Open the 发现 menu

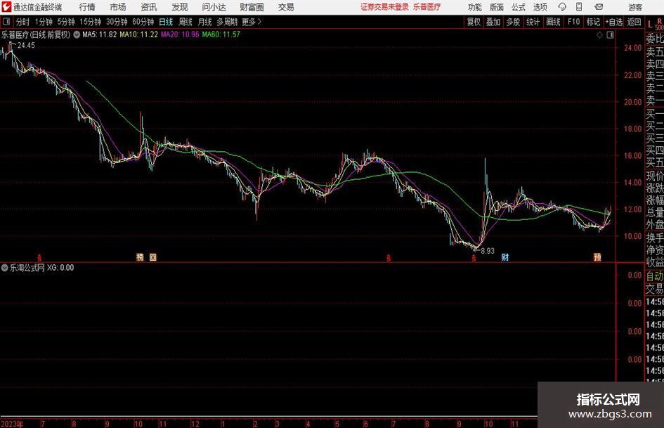(x=180, y=7)
